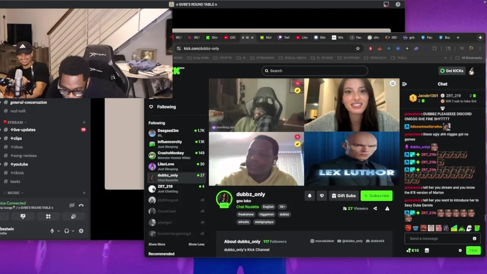The height and width of the screenshot is (274, 487).
Task: Click the site info icon in address bar
Action: click(x=178, y=48)
